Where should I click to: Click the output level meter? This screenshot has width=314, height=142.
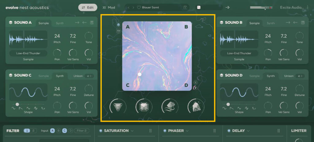(261, 8)
